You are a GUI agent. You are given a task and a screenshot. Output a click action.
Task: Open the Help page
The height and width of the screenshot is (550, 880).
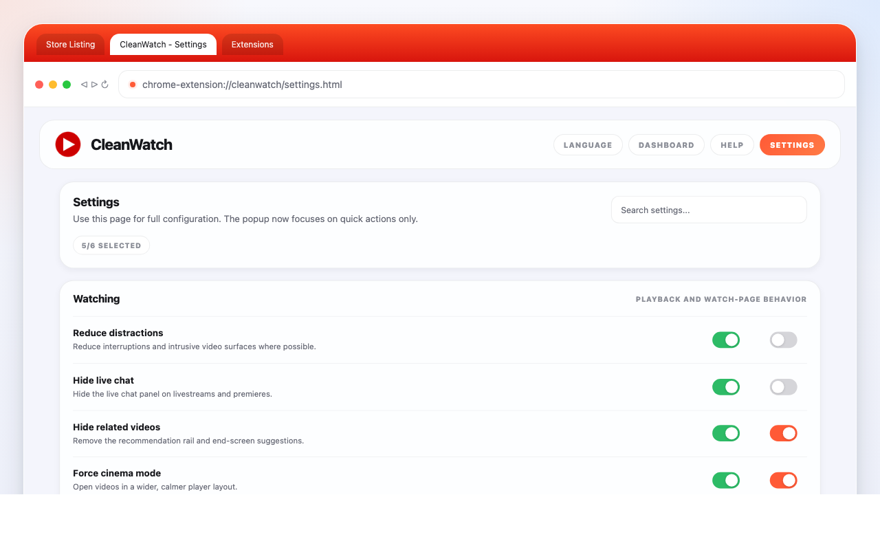coord(731,145)
